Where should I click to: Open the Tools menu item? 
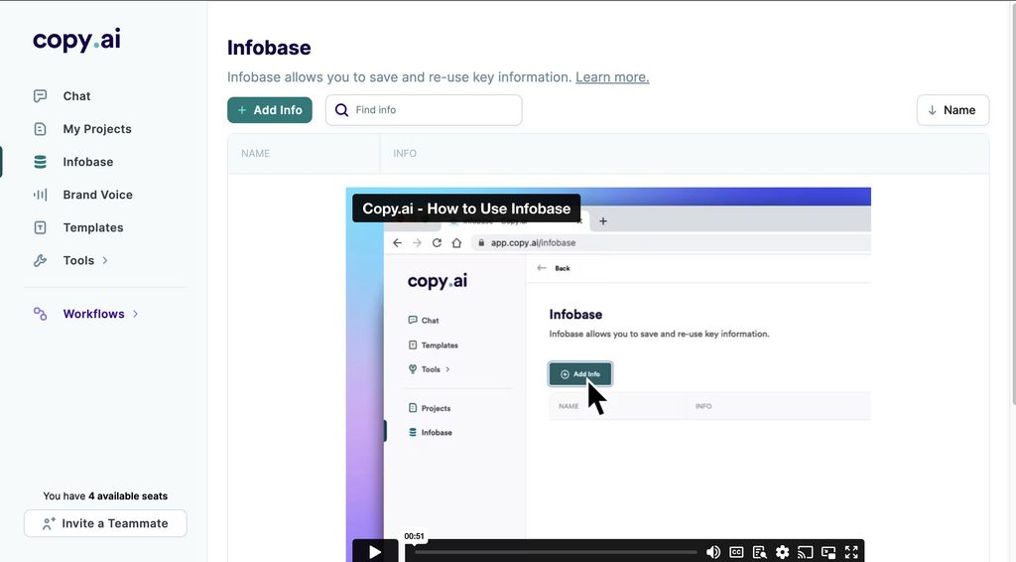point(78,260)
